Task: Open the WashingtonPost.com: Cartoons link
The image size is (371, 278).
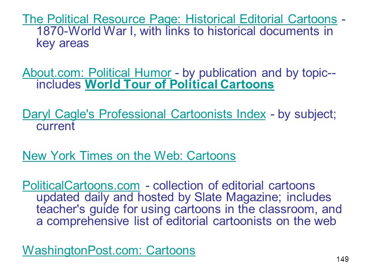Action: coord(109,250)
